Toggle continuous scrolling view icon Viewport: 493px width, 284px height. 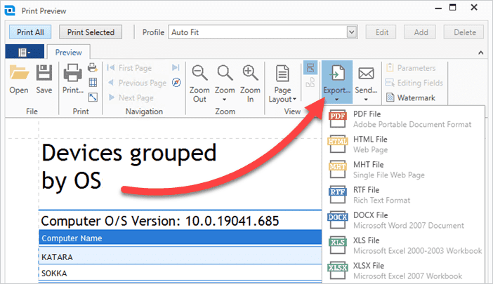[310, 68]
